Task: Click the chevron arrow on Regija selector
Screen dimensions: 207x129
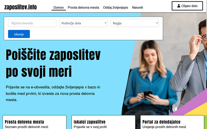Action: [x=157, y=23]
